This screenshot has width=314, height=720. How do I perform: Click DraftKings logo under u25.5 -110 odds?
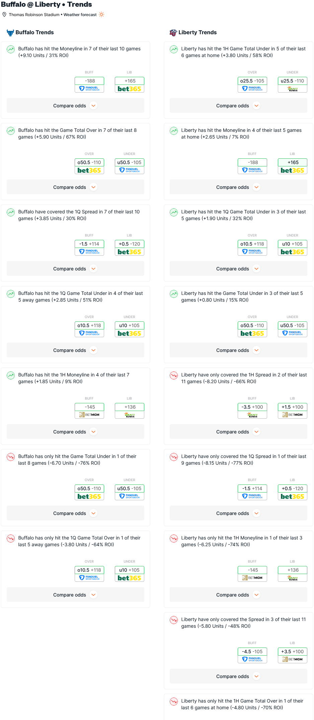[x=293, y=89]
